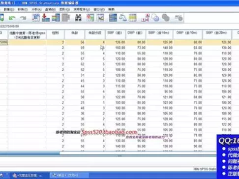This screenshot has width=239, height=179.
Task: Select the first cell under 年龄 column
Action: click(75, 42)
